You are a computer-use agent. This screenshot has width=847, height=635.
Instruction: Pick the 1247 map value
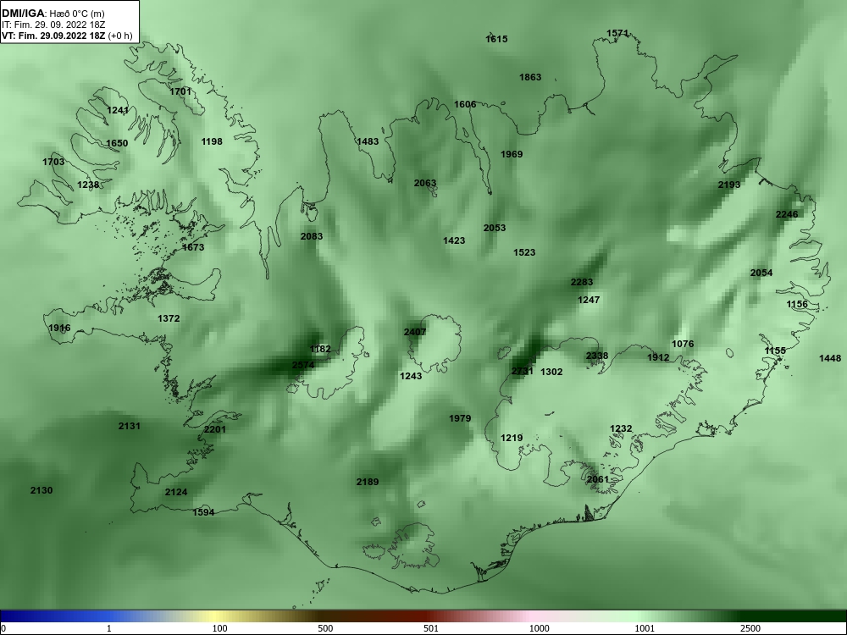point(589,300)
